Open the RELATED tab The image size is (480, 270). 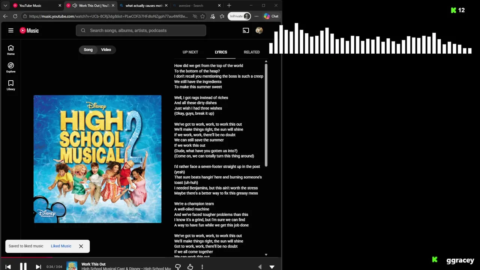[252, 52]
